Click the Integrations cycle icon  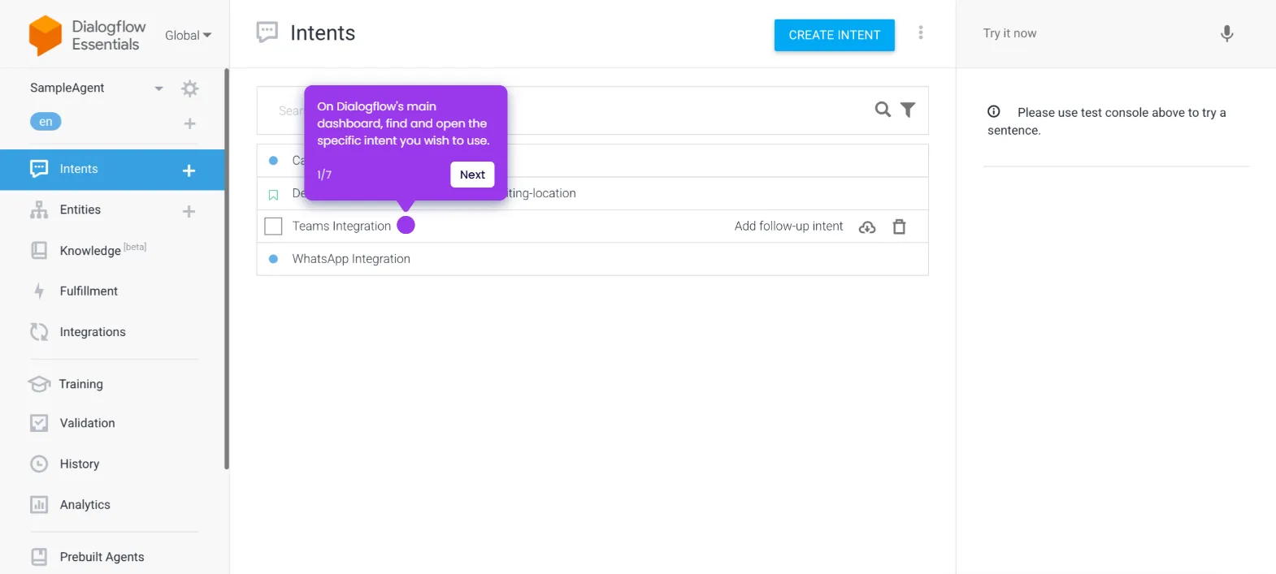[x=39, y=331]
